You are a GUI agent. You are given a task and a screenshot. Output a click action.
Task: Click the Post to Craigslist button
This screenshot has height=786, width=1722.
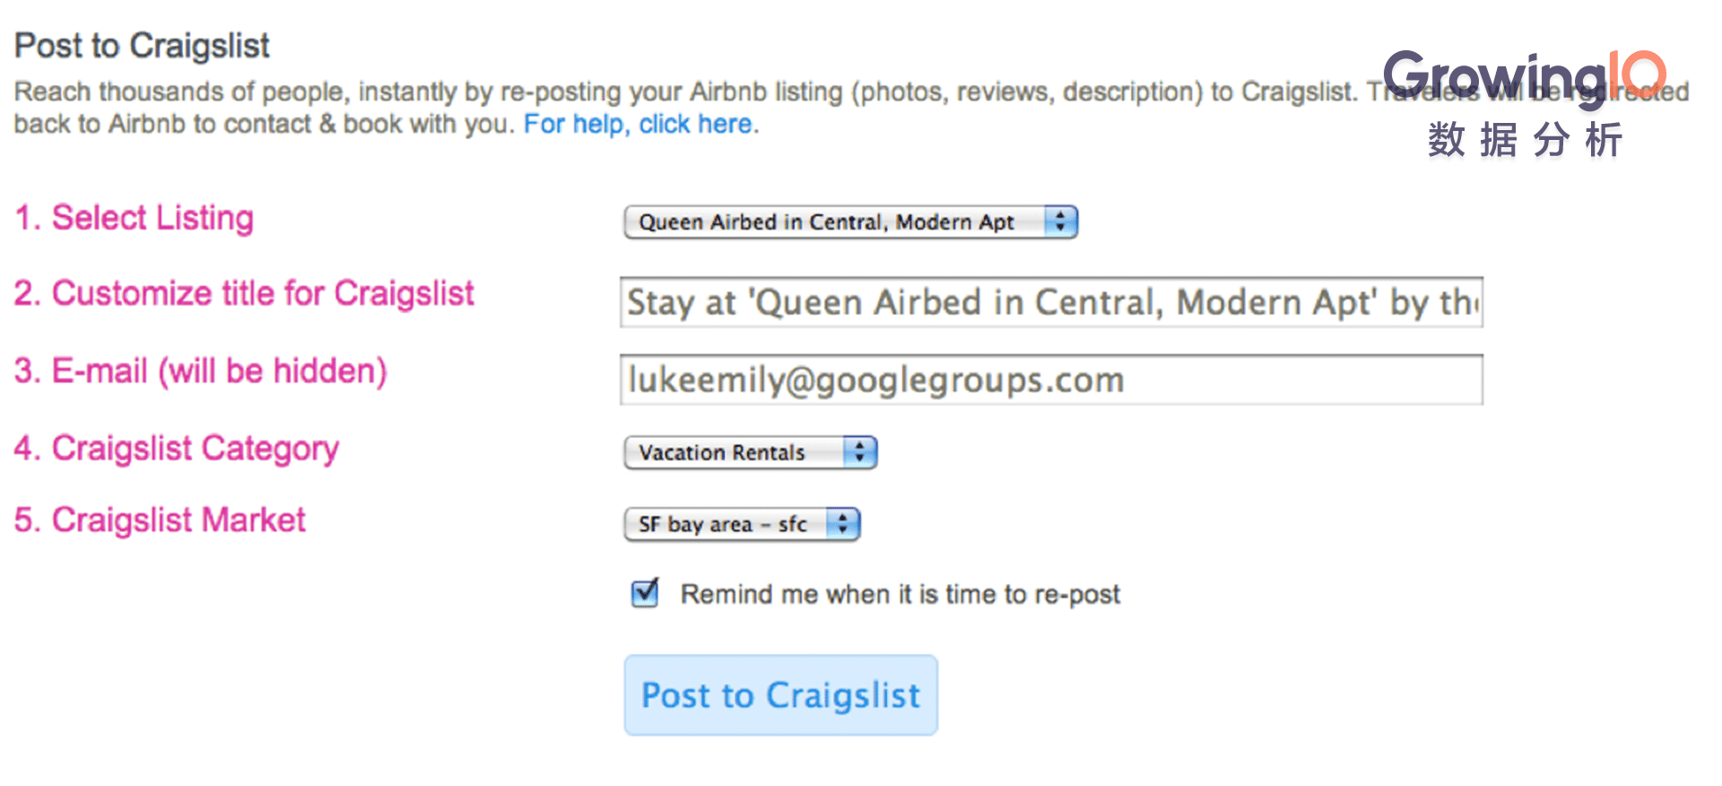pyautogui.click(x=781, y=695)
